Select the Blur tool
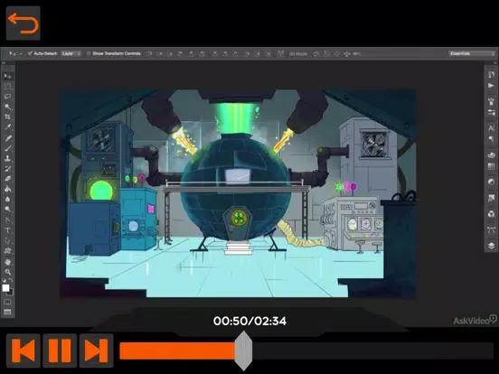The width and height of the screenshot is (499, 374). point(7,199)
